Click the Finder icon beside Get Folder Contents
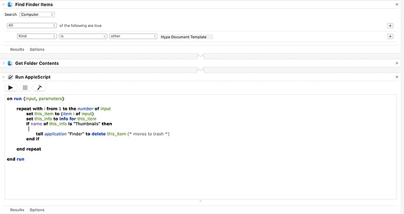The image size is (404, 214). (10, 63)
